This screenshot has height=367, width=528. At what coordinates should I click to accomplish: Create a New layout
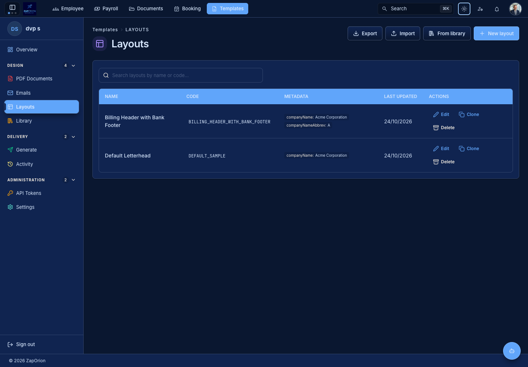point(496,33)
